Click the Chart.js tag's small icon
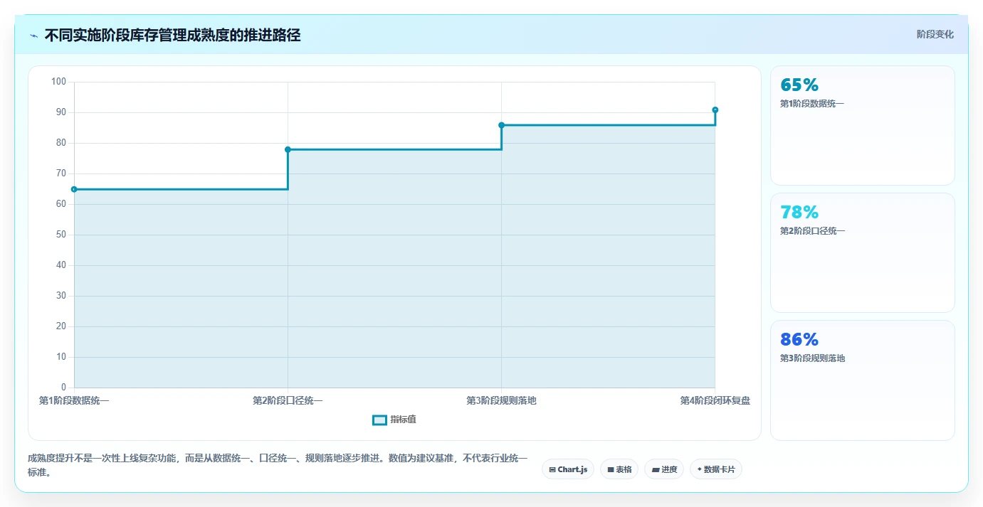This screenshot has height=507, width=983. [x=552, y=470]
